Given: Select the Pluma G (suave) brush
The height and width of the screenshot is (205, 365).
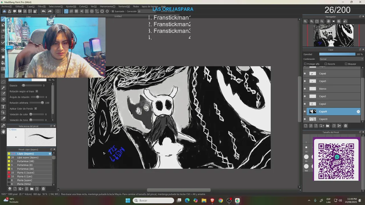Looking at the screenshot, I should click(30, 173).
